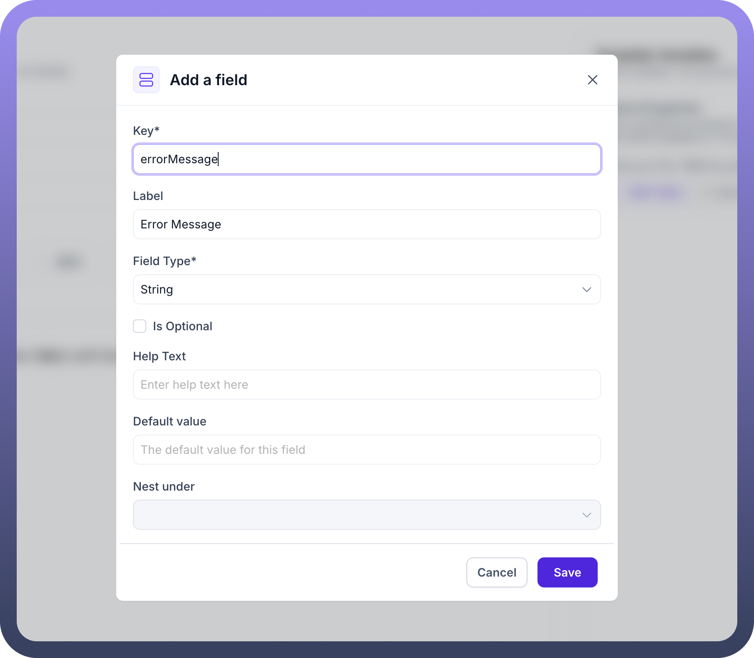Click the "Field Type*" label text
The width and height of the screenshot is (754, 658).
[x=164, y=261]
